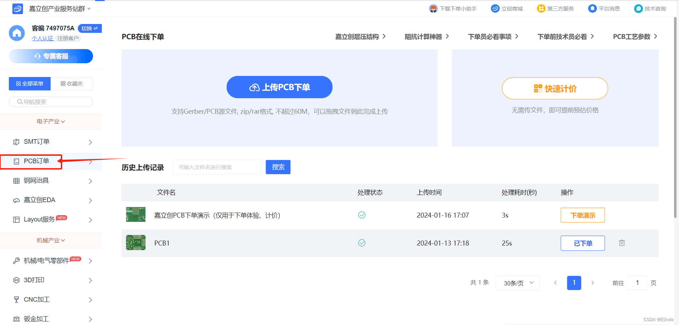Select page 1 in pagination
The height and width of the screenshot is (325, 679).
(574, 283)
